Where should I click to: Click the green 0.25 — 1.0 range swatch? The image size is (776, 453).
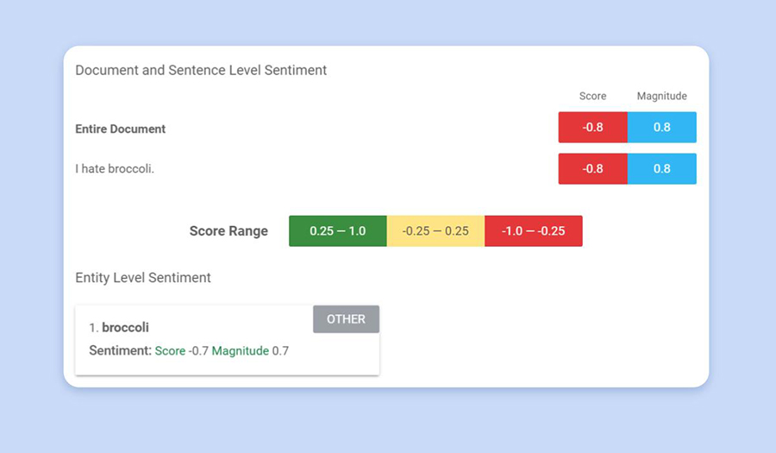pos(337,231)
